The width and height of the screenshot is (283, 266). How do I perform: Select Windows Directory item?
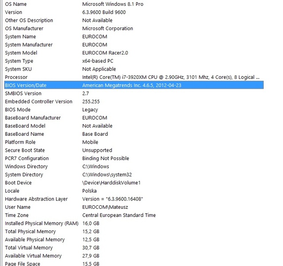tap(134, 166)
